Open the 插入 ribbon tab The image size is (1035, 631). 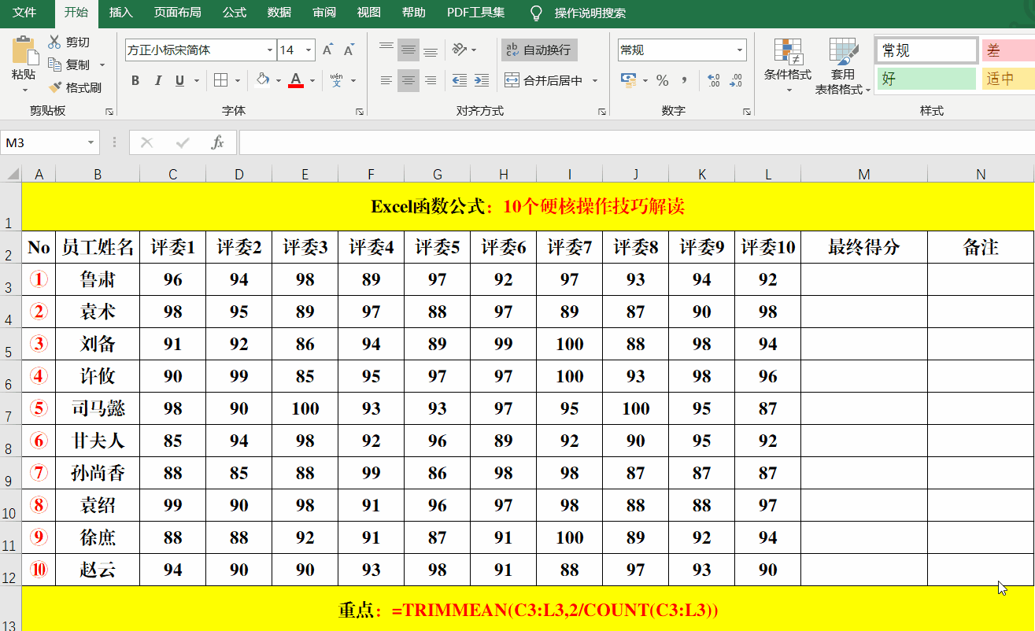click(x=120, y=13)
